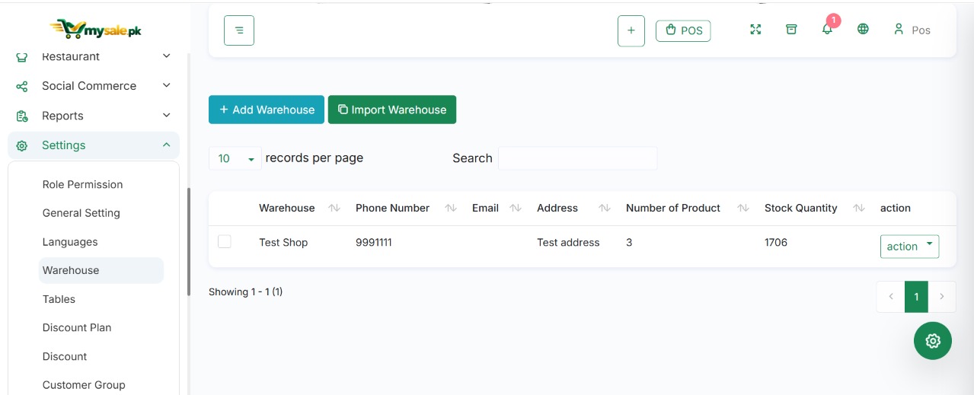Open Role Permission settings
The width and height of the screenshot is (974, 395).
click(82, 184)
